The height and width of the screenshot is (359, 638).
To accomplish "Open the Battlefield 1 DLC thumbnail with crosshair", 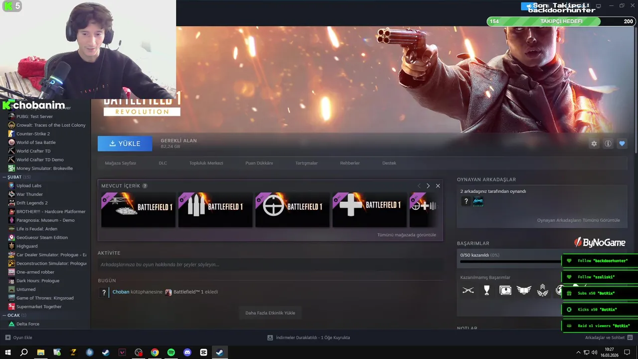I will coord(293,209).
